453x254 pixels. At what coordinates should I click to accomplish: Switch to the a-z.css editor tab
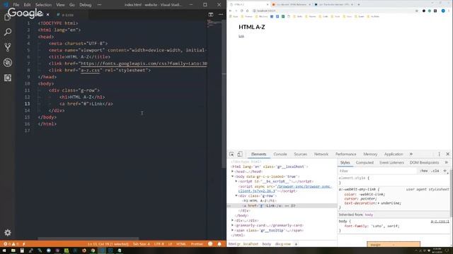coord(65,15)
